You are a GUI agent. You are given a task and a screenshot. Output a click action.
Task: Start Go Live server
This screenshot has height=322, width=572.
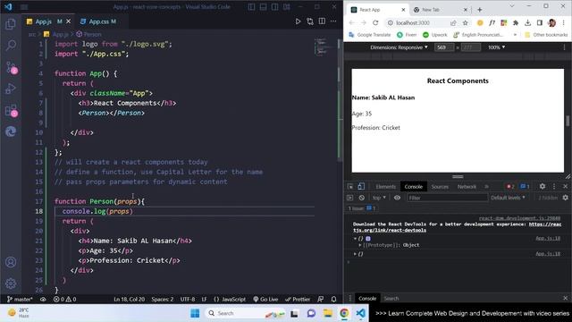(x=265, y=299)
